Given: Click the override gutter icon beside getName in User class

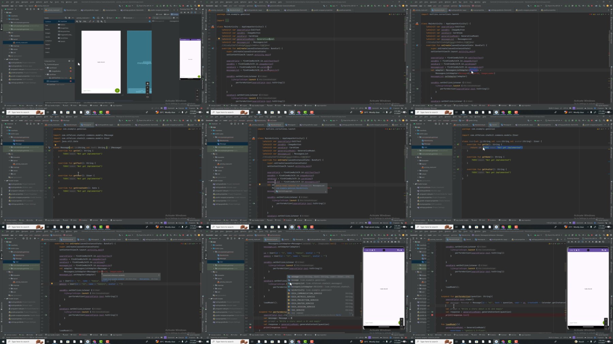Looking at the screenshot, I should [x=458, y=157].
